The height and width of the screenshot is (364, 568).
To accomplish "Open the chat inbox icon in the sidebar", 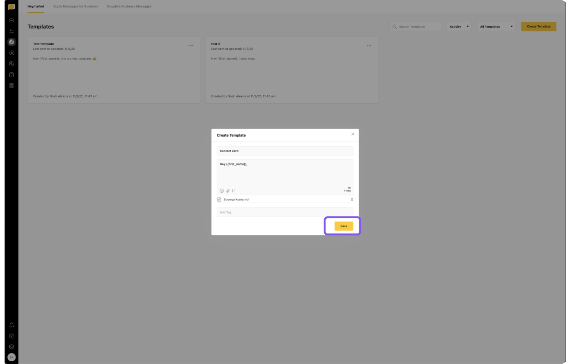I will [12, 20].
